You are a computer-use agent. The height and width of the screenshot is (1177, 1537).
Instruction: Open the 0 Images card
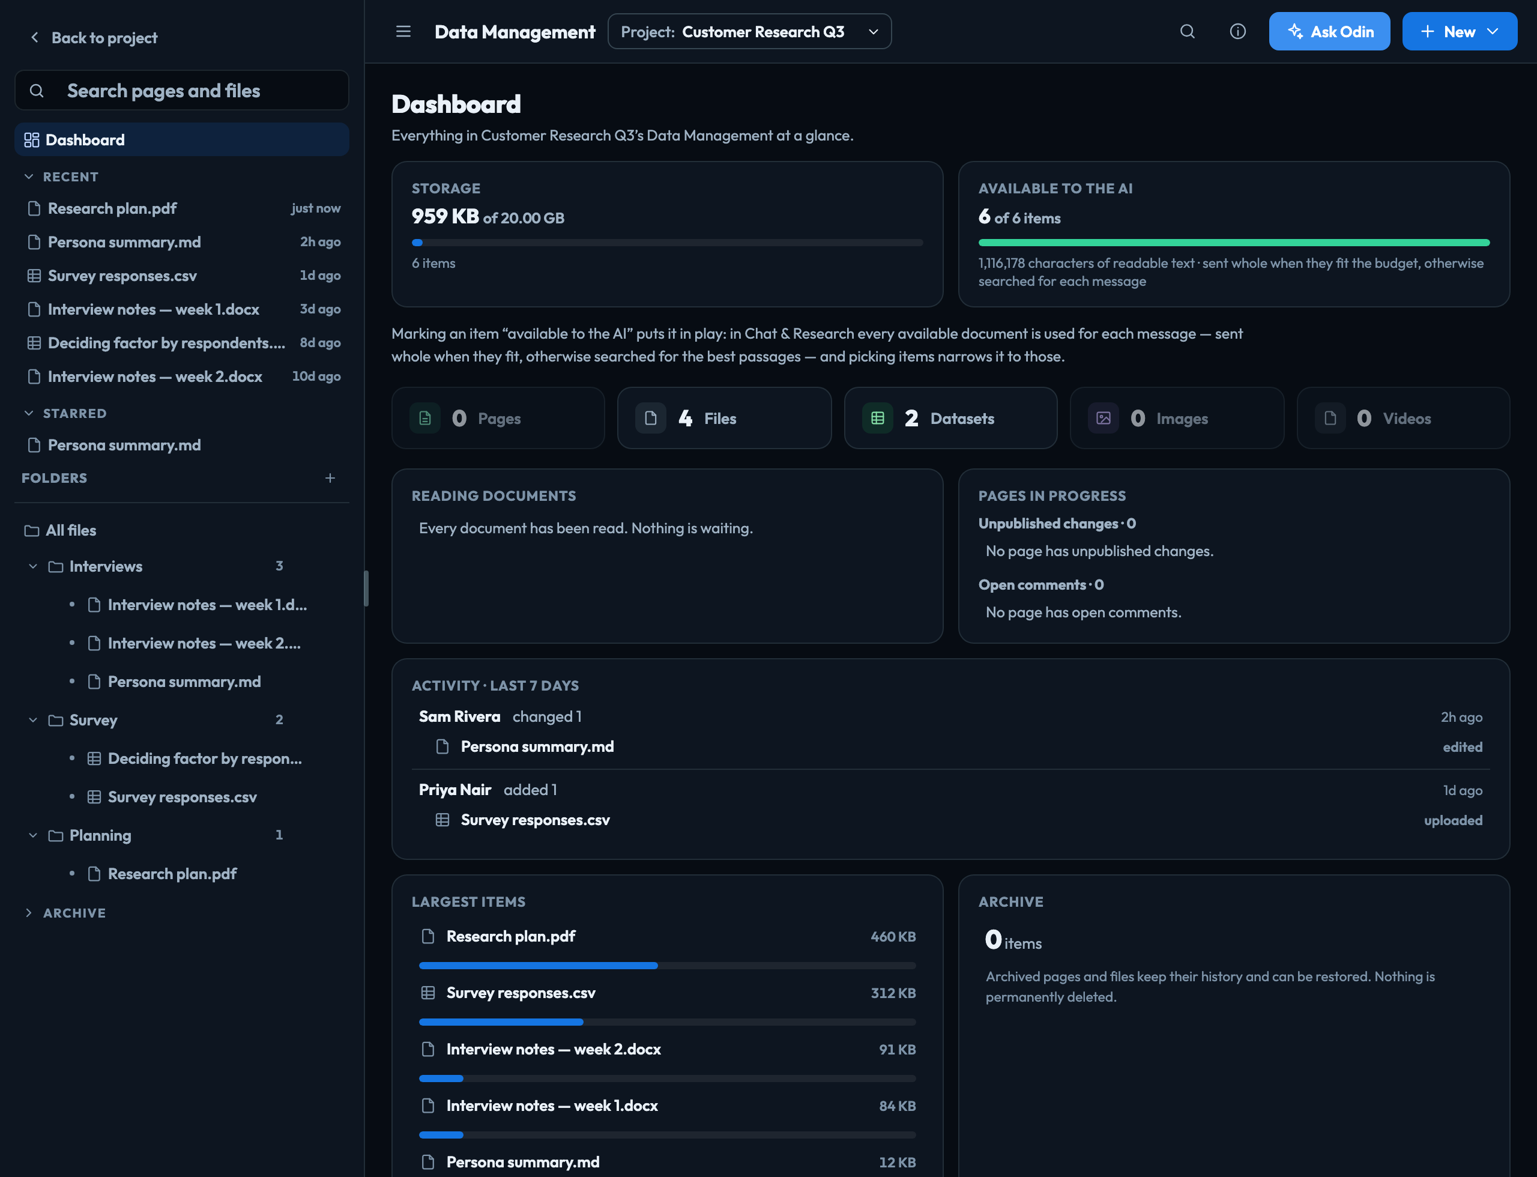coord(1177,418)
